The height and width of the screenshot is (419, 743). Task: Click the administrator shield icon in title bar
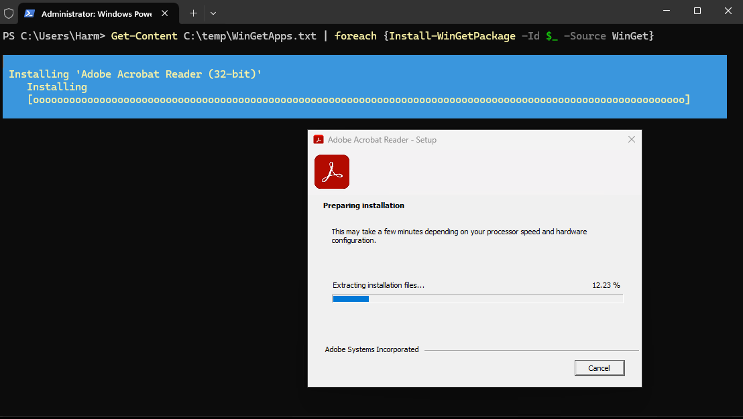(x=9, y=13)
